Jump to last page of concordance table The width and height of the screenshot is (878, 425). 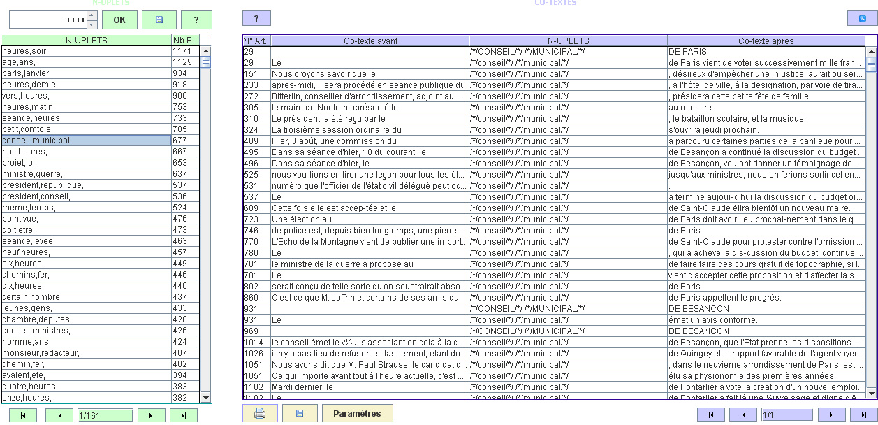[863, 415]
